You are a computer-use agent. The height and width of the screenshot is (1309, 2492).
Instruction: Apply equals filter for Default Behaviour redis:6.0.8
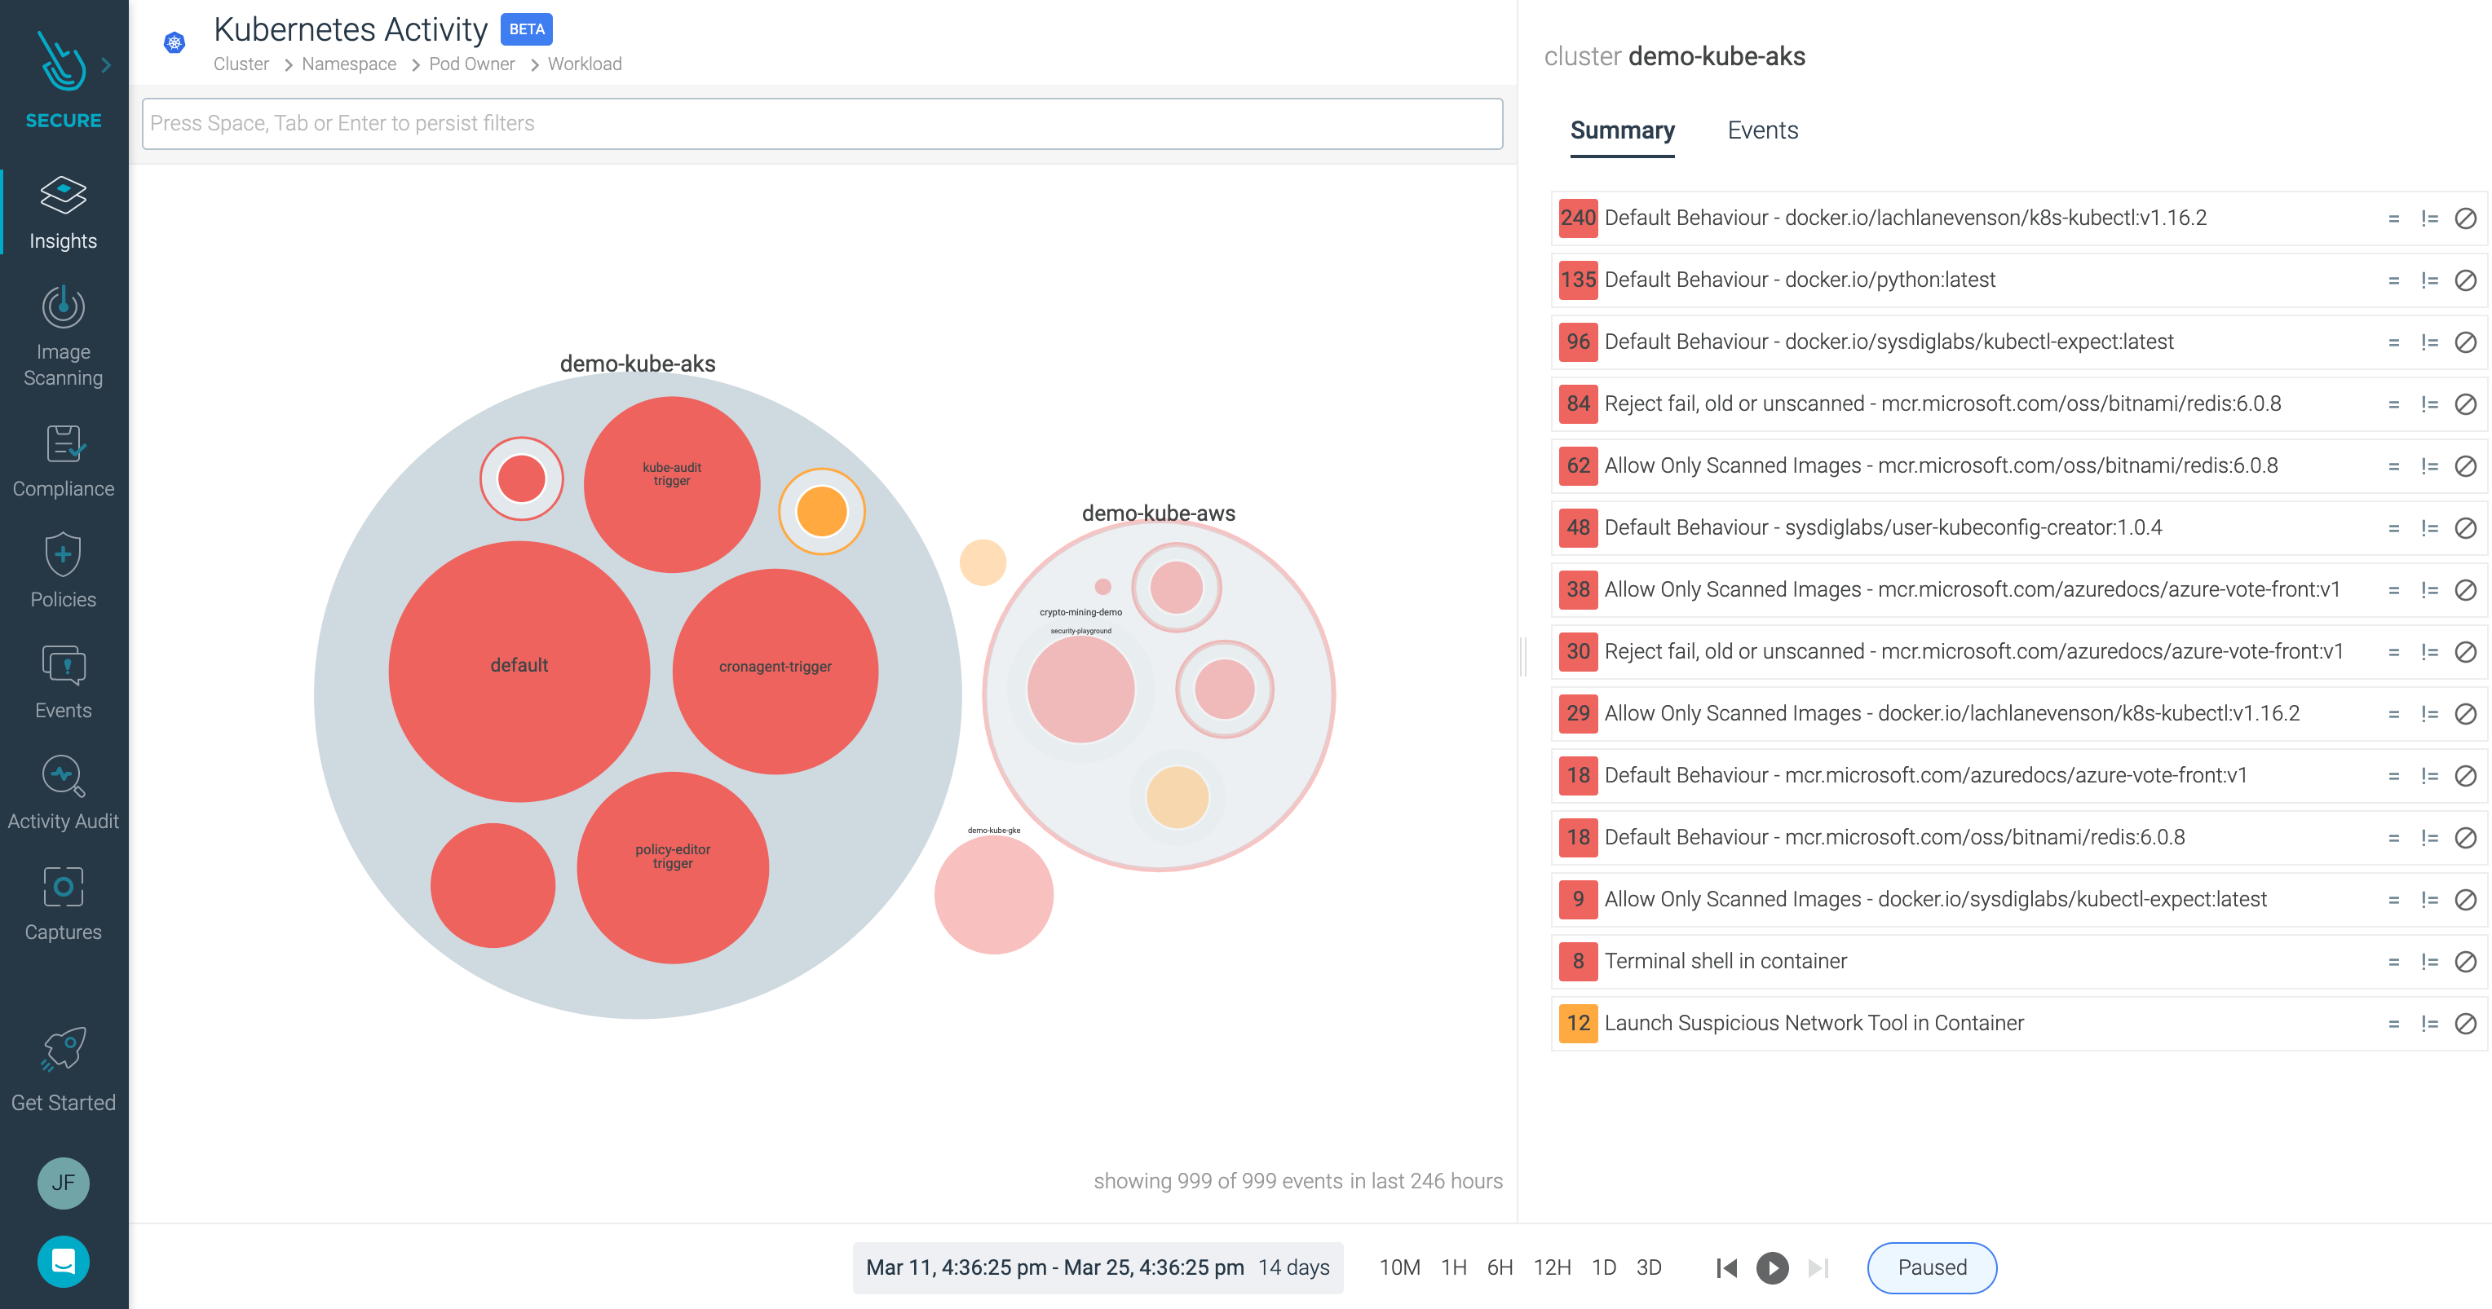click(2393, 838)
